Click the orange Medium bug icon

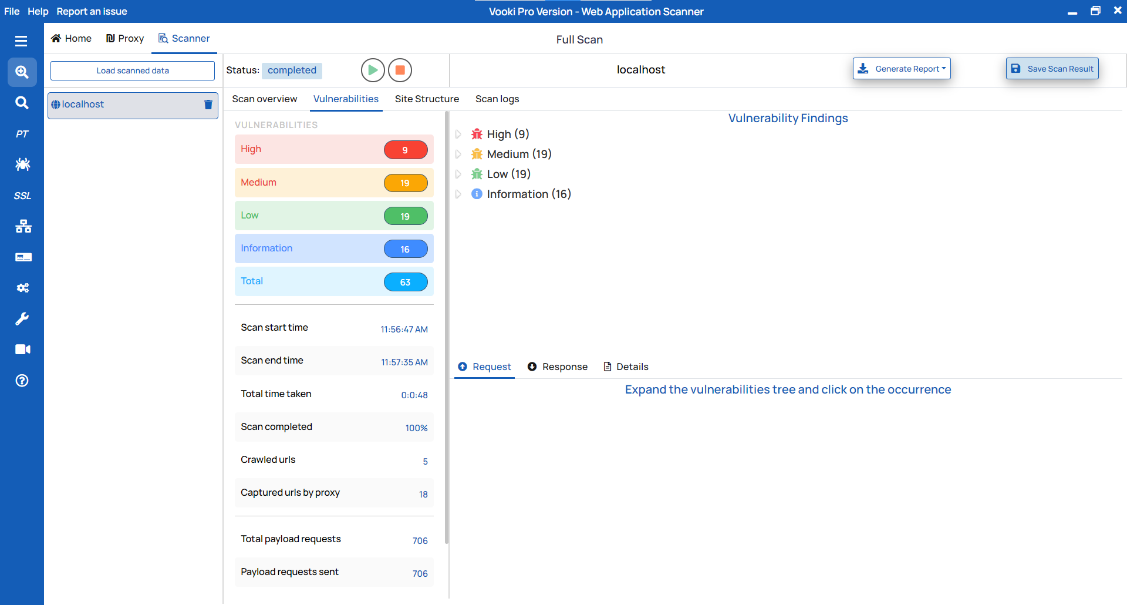pyautogui.click(x=477, y=154)
